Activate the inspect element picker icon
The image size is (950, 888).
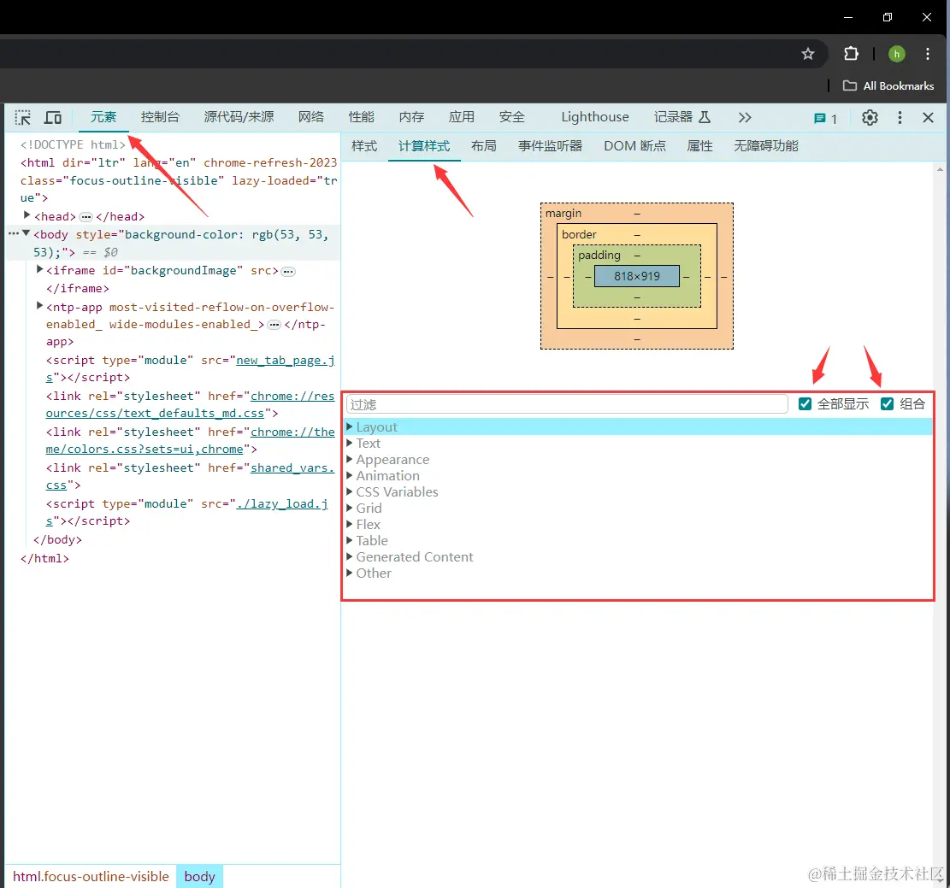[x=23, y=117]
